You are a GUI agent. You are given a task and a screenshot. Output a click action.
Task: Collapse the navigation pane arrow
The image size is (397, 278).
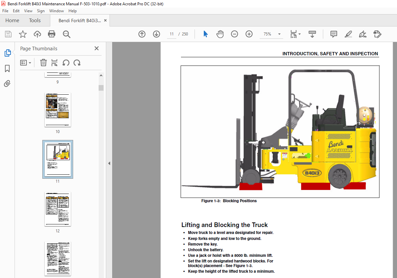[x=109, y=163]
